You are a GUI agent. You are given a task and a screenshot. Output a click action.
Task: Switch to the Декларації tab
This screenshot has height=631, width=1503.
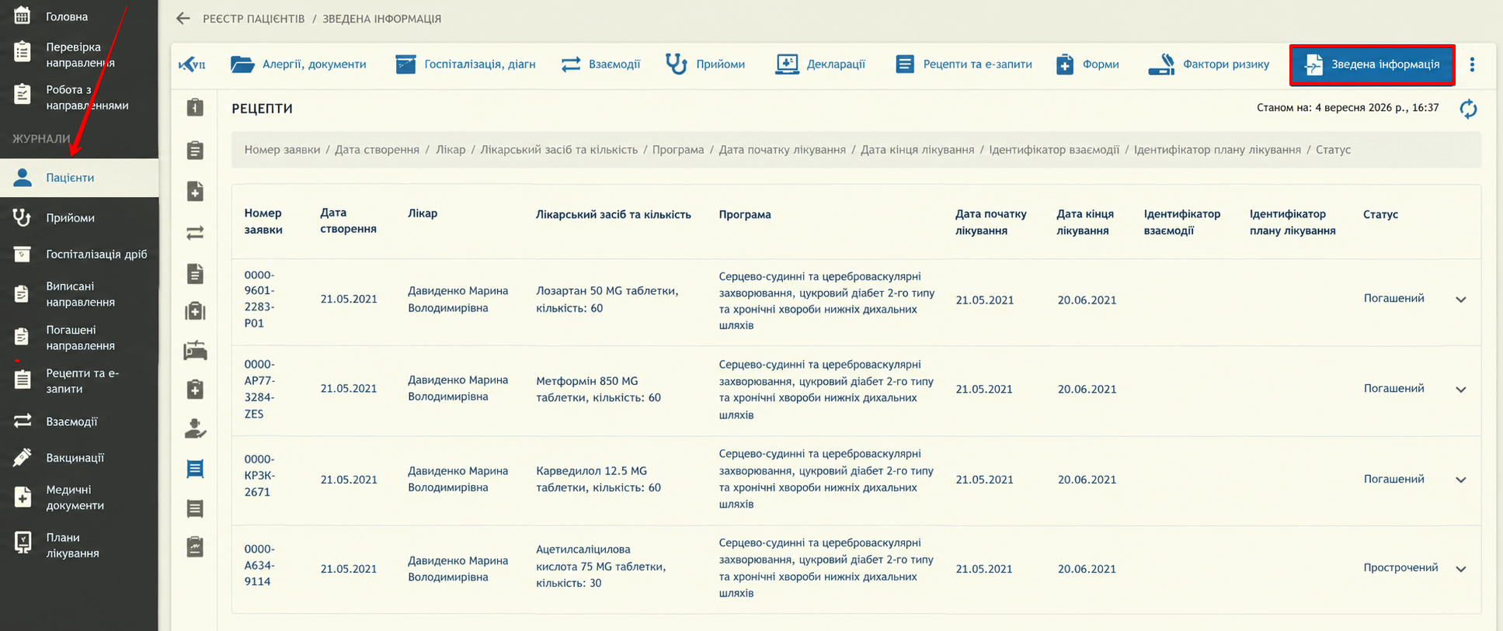coord(820,64)
